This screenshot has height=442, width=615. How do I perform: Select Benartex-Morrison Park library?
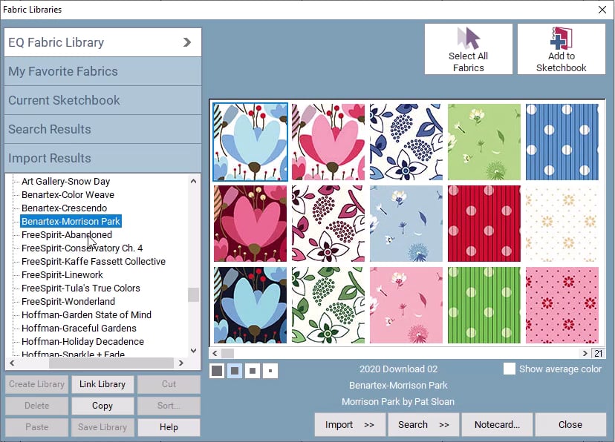71,221
